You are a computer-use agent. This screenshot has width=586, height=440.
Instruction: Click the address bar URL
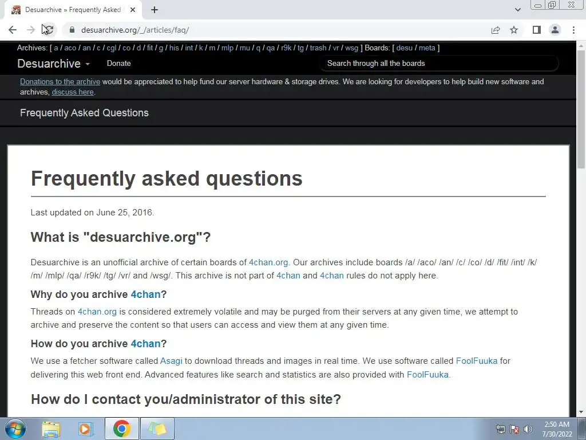tap(135, 30)
